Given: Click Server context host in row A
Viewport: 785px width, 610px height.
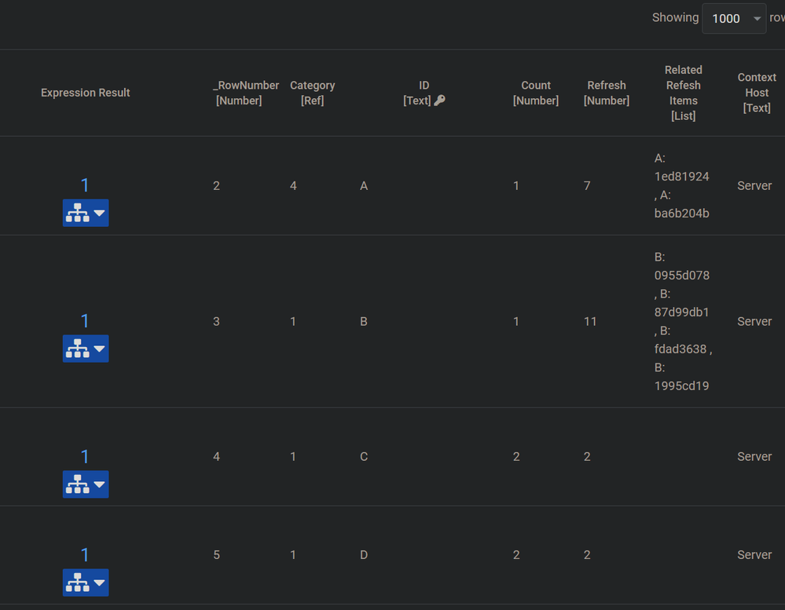Looking at the screenshot, I should coord(754,186).
